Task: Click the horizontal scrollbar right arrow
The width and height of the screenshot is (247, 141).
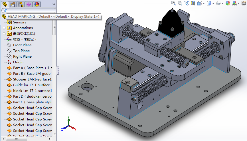Action: click(50, 139)
